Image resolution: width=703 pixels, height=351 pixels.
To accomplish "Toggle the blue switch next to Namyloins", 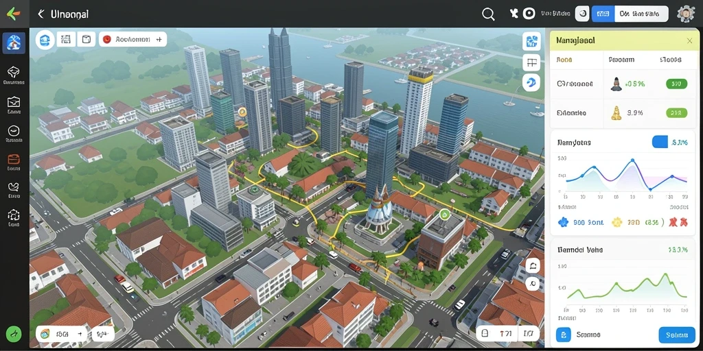I will pos(660,143).
